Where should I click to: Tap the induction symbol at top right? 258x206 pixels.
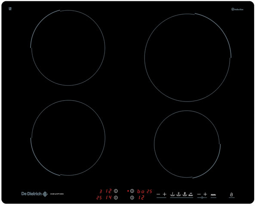point(237,9)
